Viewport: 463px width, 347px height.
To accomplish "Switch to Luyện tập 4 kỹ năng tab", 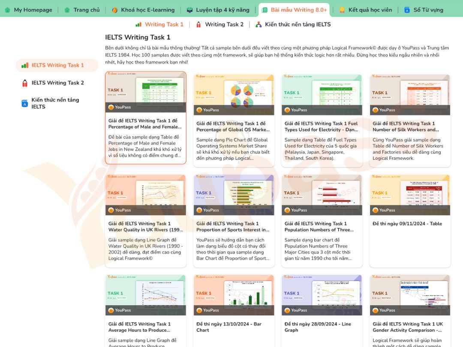I will [218, 10].
